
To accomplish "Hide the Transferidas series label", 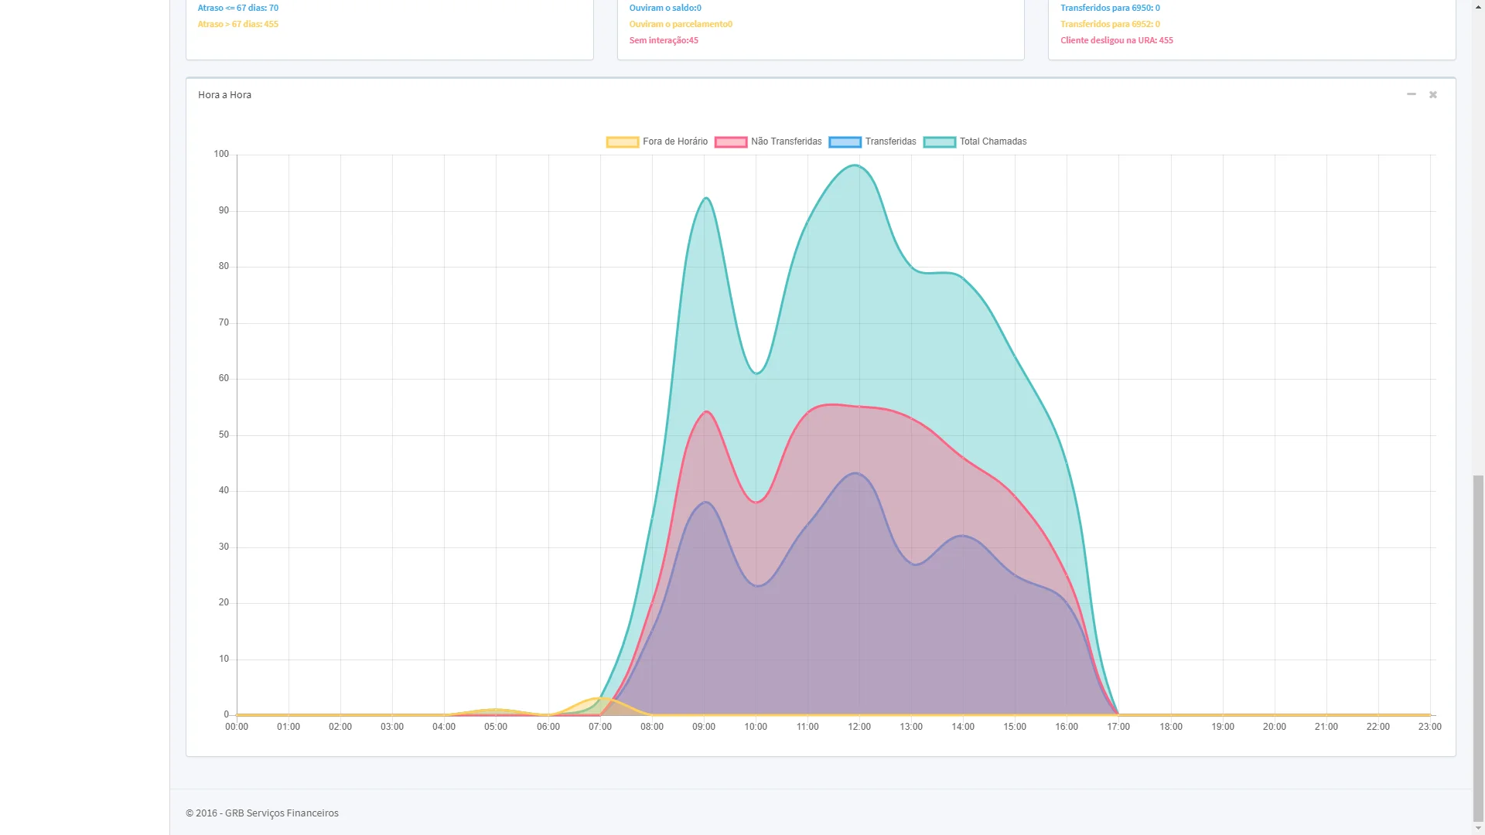I will [x=890, y=141].
